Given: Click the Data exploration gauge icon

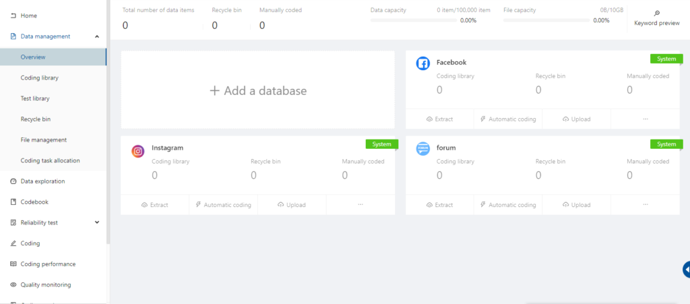Looking at the screenshot, I should [13, 181].
